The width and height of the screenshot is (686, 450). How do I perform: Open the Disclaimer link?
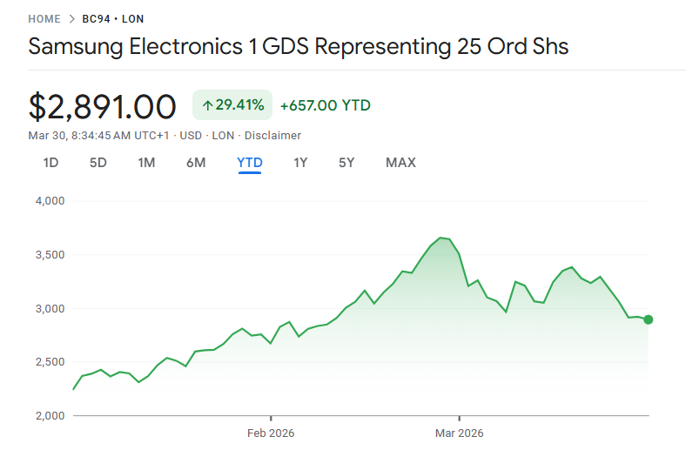[x=272, y=135]
